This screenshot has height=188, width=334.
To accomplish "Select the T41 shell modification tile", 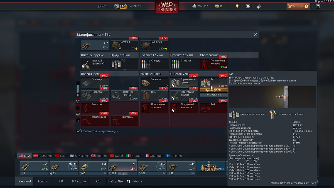I will click(x=214, y=83).
